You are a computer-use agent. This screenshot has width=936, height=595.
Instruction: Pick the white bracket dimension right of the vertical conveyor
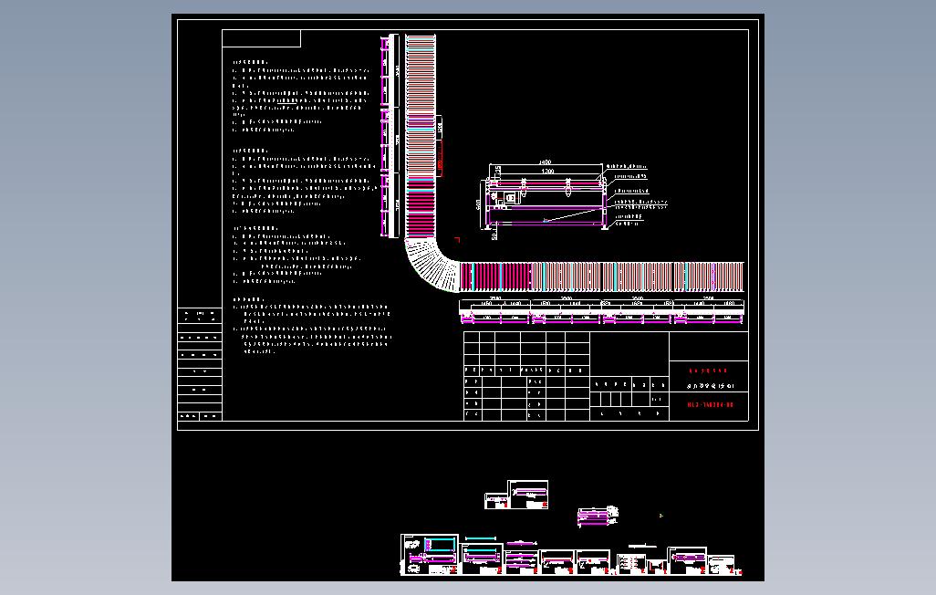[440, 127]
